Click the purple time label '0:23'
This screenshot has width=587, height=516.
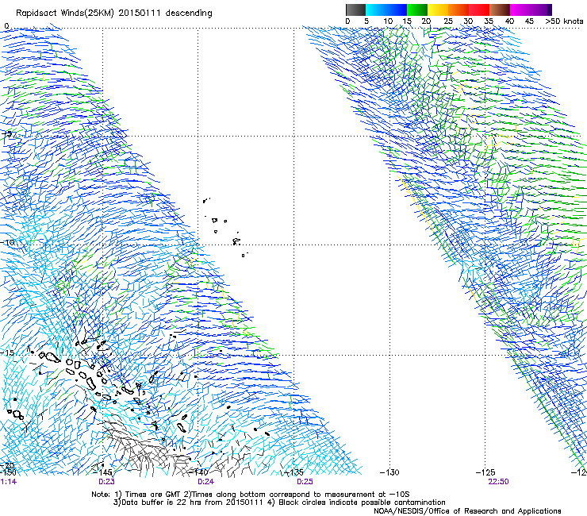pos(107,482)
